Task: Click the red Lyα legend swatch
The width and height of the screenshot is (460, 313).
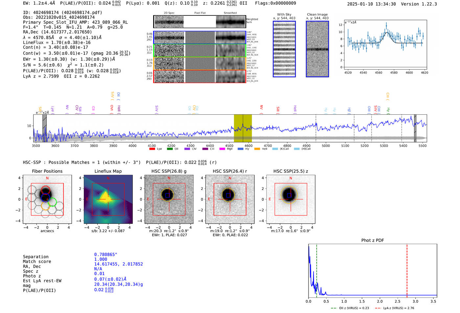Action: (x=152, y=149)
